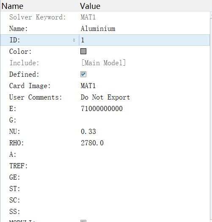Open the User Comments 'Do Not Export' value
212x222 pixels.
[x=105, y=97]
